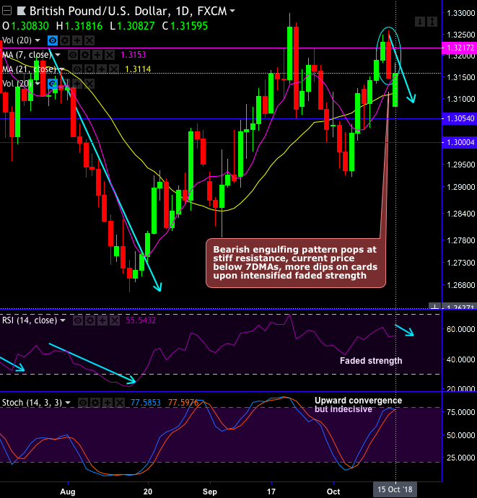The height and width of the screenshot is (498, 477).
Task: Toggle visibility eye of lower Vol (20)
Action: tap(53, 84)
